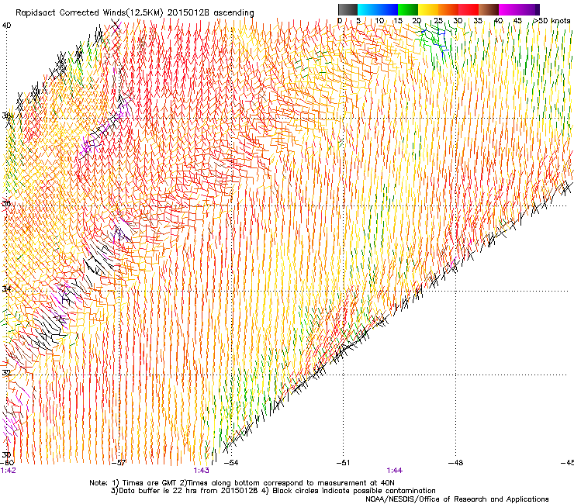574x504 pixels.
Task: Click the map title 'Rapidsact Corrected Winds(12.5KM)'
Action: 89,13
